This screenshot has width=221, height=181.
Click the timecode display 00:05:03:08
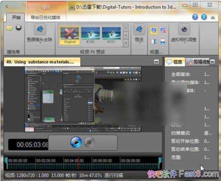(28, 145)
